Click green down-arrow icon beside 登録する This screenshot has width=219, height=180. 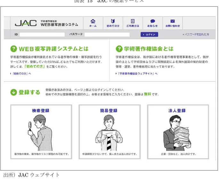(x=14, y=92)
